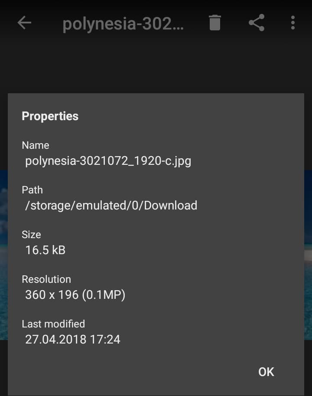Click the Size field label
The width and height of the screenshot is (312, 396).
[31, 235]
